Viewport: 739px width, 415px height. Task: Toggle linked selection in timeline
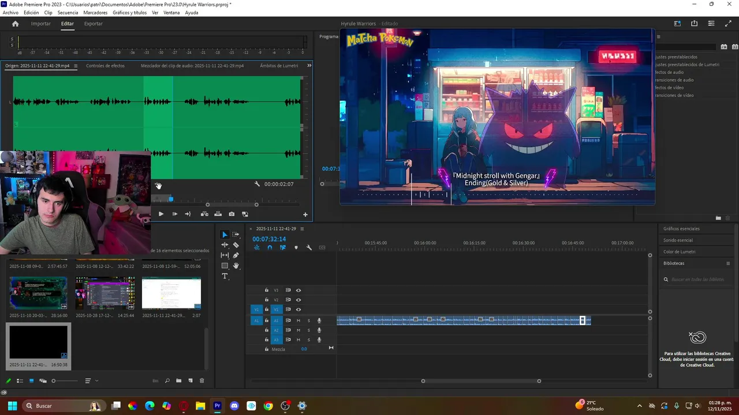point(283,248)
